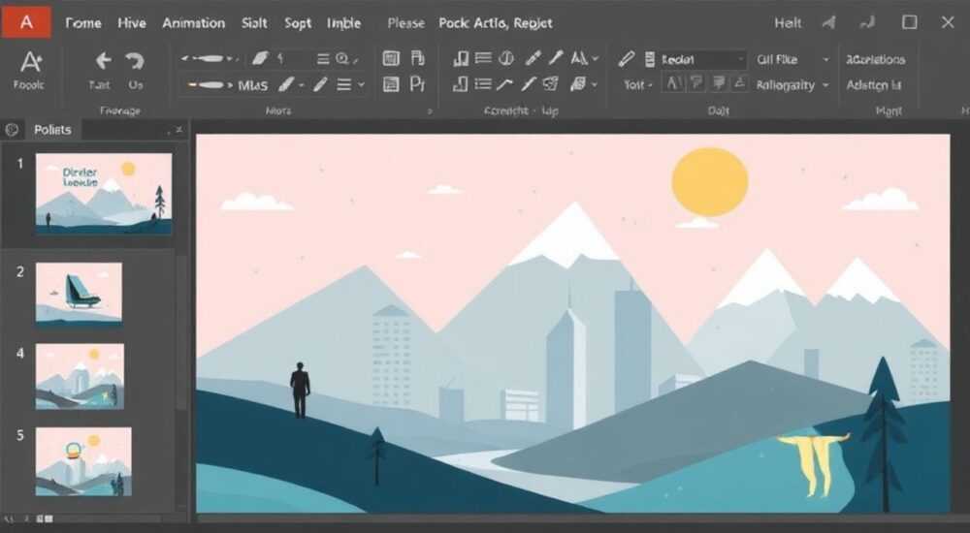Select the Imble tab
Screen dimensions: 970x533
point(343,23)
